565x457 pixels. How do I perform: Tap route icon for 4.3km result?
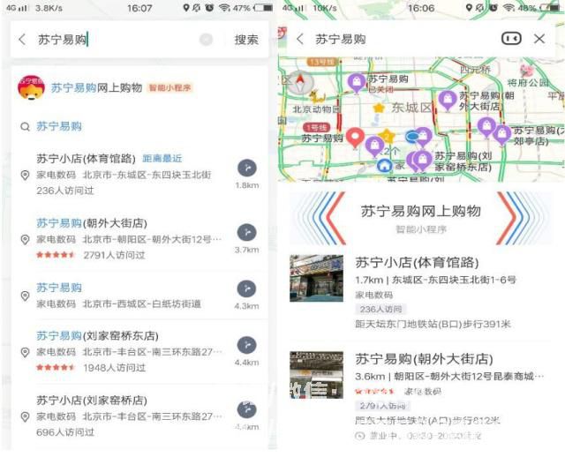click(x=247, y=288)
